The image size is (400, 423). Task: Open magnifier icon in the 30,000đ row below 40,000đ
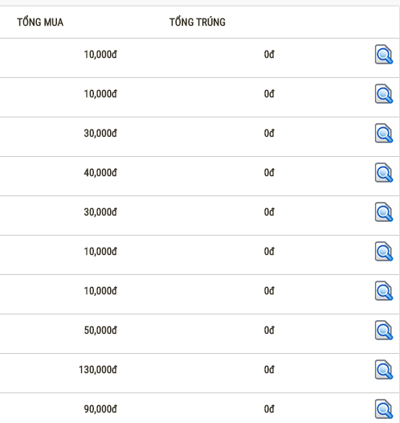pos(384,212)
